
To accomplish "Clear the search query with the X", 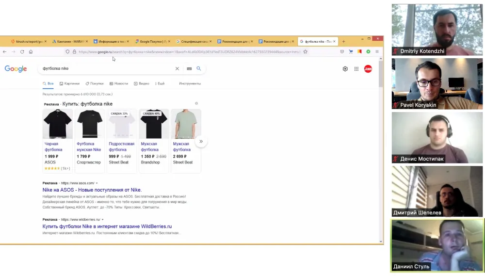I will coord(177,69).
